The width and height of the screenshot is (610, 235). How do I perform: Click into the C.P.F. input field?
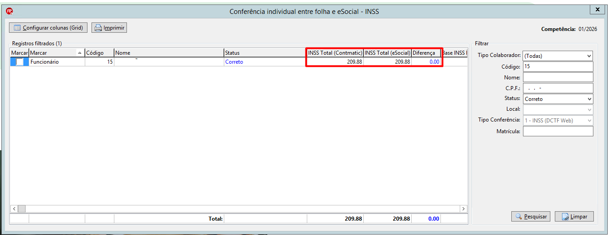click(x=558, y=88)
